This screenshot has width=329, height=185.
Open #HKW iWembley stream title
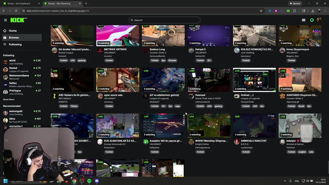pyautogui.click(x=212, y=141)
